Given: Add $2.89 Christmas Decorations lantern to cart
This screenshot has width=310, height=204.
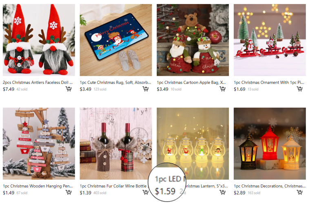Looking at the screenshot, I should click(299, 192).
